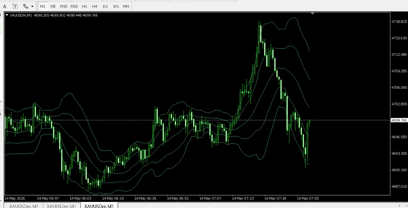The image size is (408, 208).
Task: Switch chart to M30 timeframe
Action: [74, 6]
